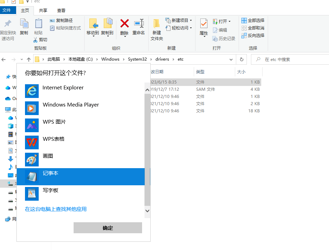Click Select None (全部取消)
This screenshot has width=329, height=250.
point(253,28)
